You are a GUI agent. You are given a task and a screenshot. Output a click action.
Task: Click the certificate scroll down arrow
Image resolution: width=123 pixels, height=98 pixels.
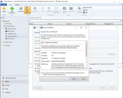click(86, 68)
